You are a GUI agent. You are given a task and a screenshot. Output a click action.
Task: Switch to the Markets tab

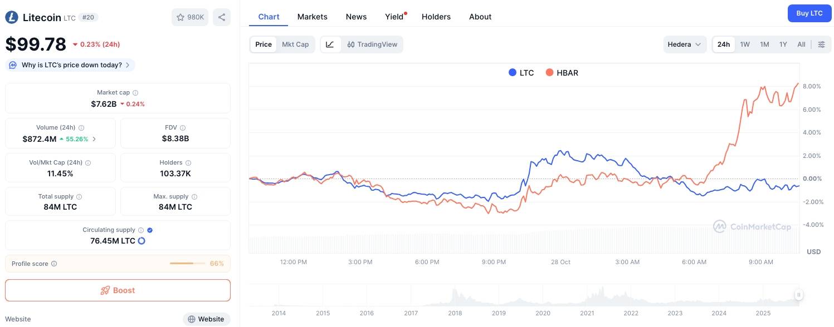(312, 17)
